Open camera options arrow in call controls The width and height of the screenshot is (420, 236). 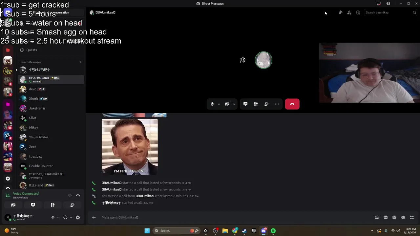point(234,104)
